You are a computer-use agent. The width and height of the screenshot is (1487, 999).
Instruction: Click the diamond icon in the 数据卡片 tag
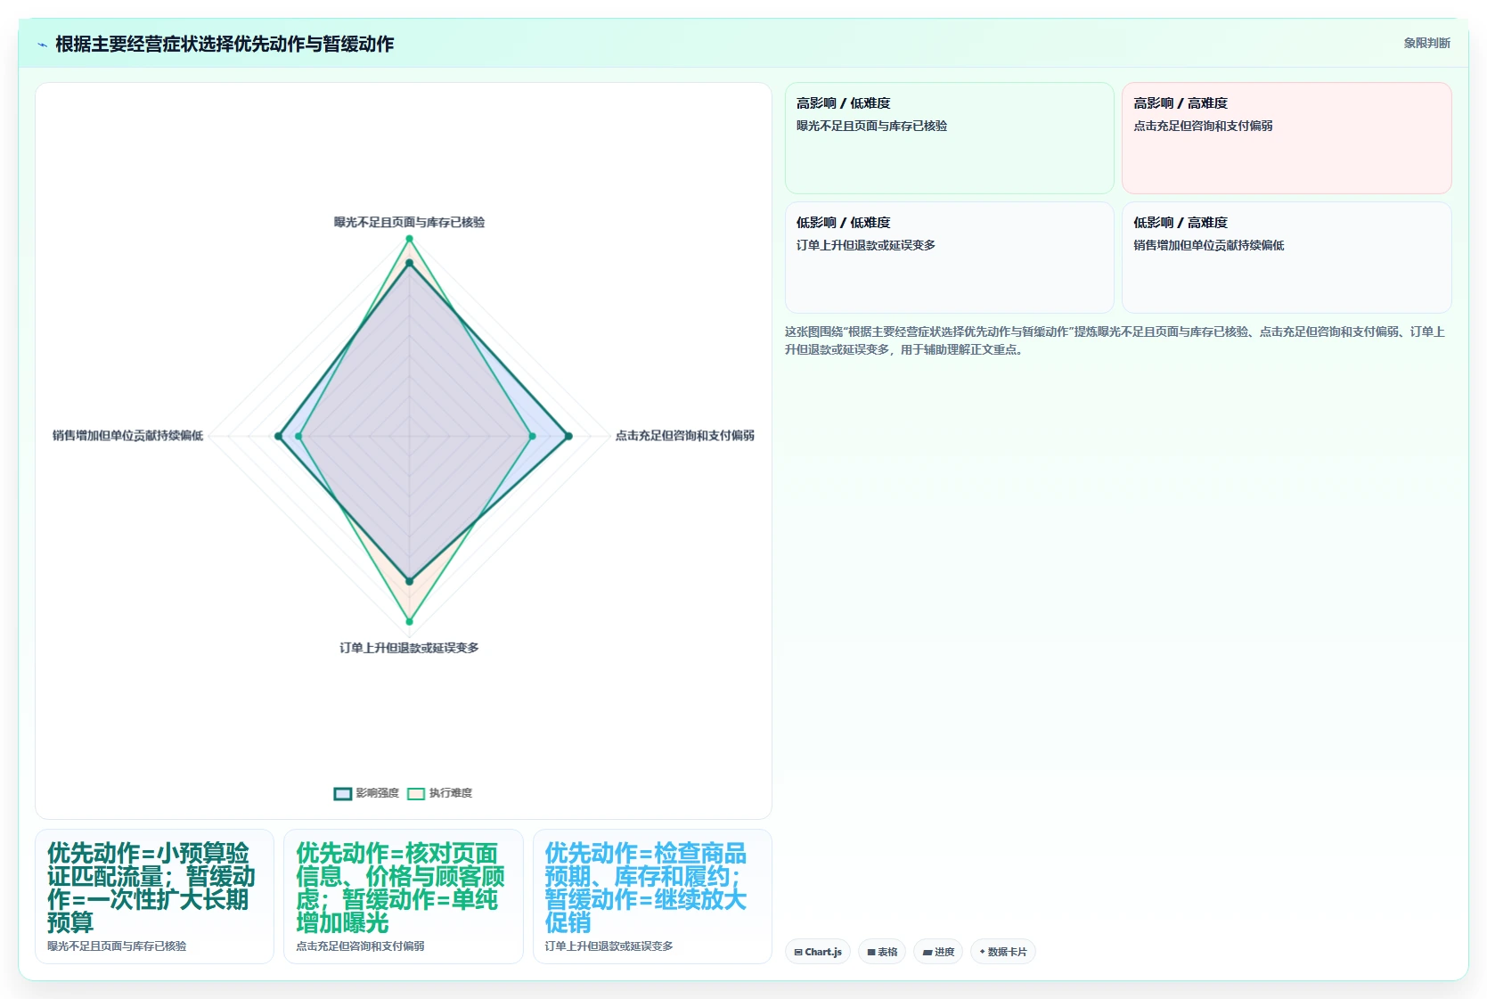click(983, 952)
